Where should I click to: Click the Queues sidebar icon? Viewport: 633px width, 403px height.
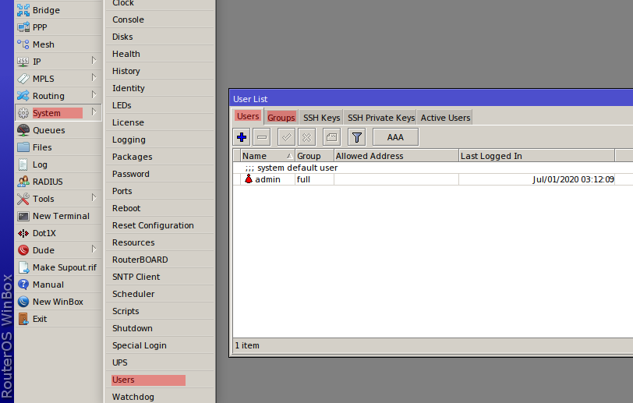tap(23, 130)
